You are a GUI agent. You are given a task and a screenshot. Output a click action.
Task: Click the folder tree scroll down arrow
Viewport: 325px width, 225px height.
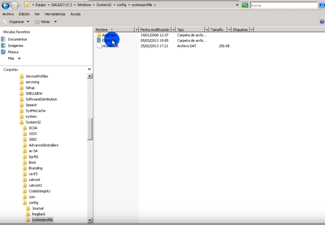(x=90, y=220)
